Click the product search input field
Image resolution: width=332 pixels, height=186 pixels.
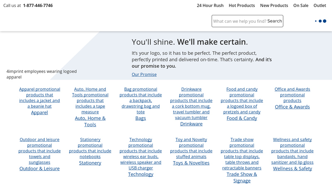coord(239,21)
